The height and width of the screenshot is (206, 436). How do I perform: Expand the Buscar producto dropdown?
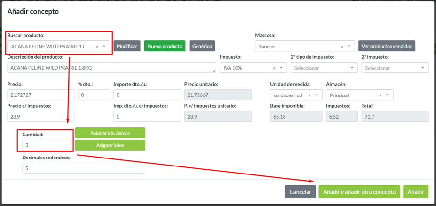(104, 47)
